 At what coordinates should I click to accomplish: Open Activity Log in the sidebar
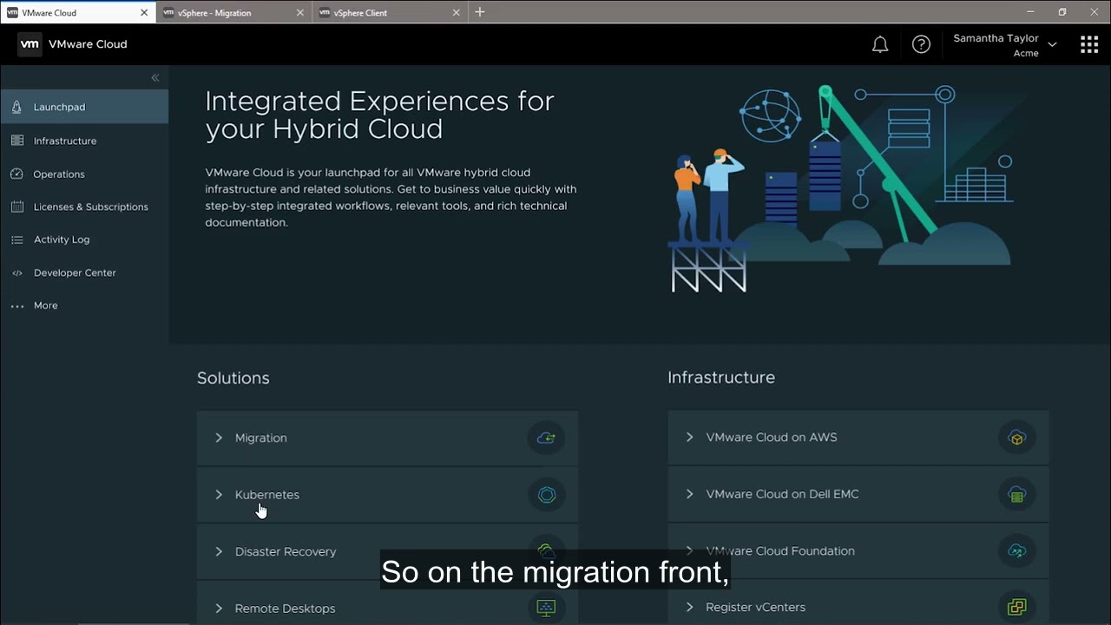click(x=84, y=240)
